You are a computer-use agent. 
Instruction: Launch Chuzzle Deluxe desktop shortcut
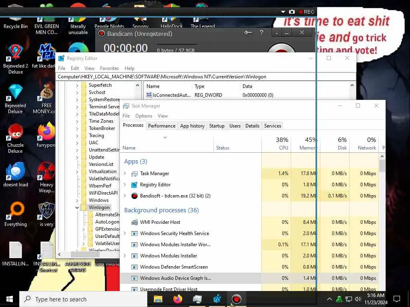(x=16, y=138)
